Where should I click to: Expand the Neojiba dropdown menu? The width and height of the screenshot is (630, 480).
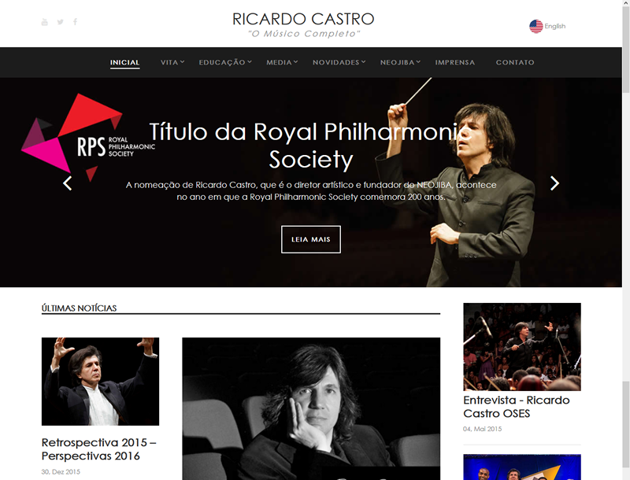(400, 62)
